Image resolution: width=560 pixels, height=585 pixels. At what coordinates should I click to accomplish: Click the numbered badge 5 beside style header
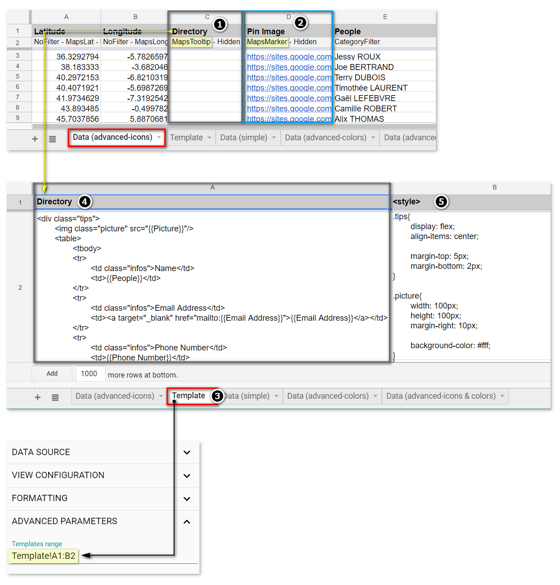point(441,202)
